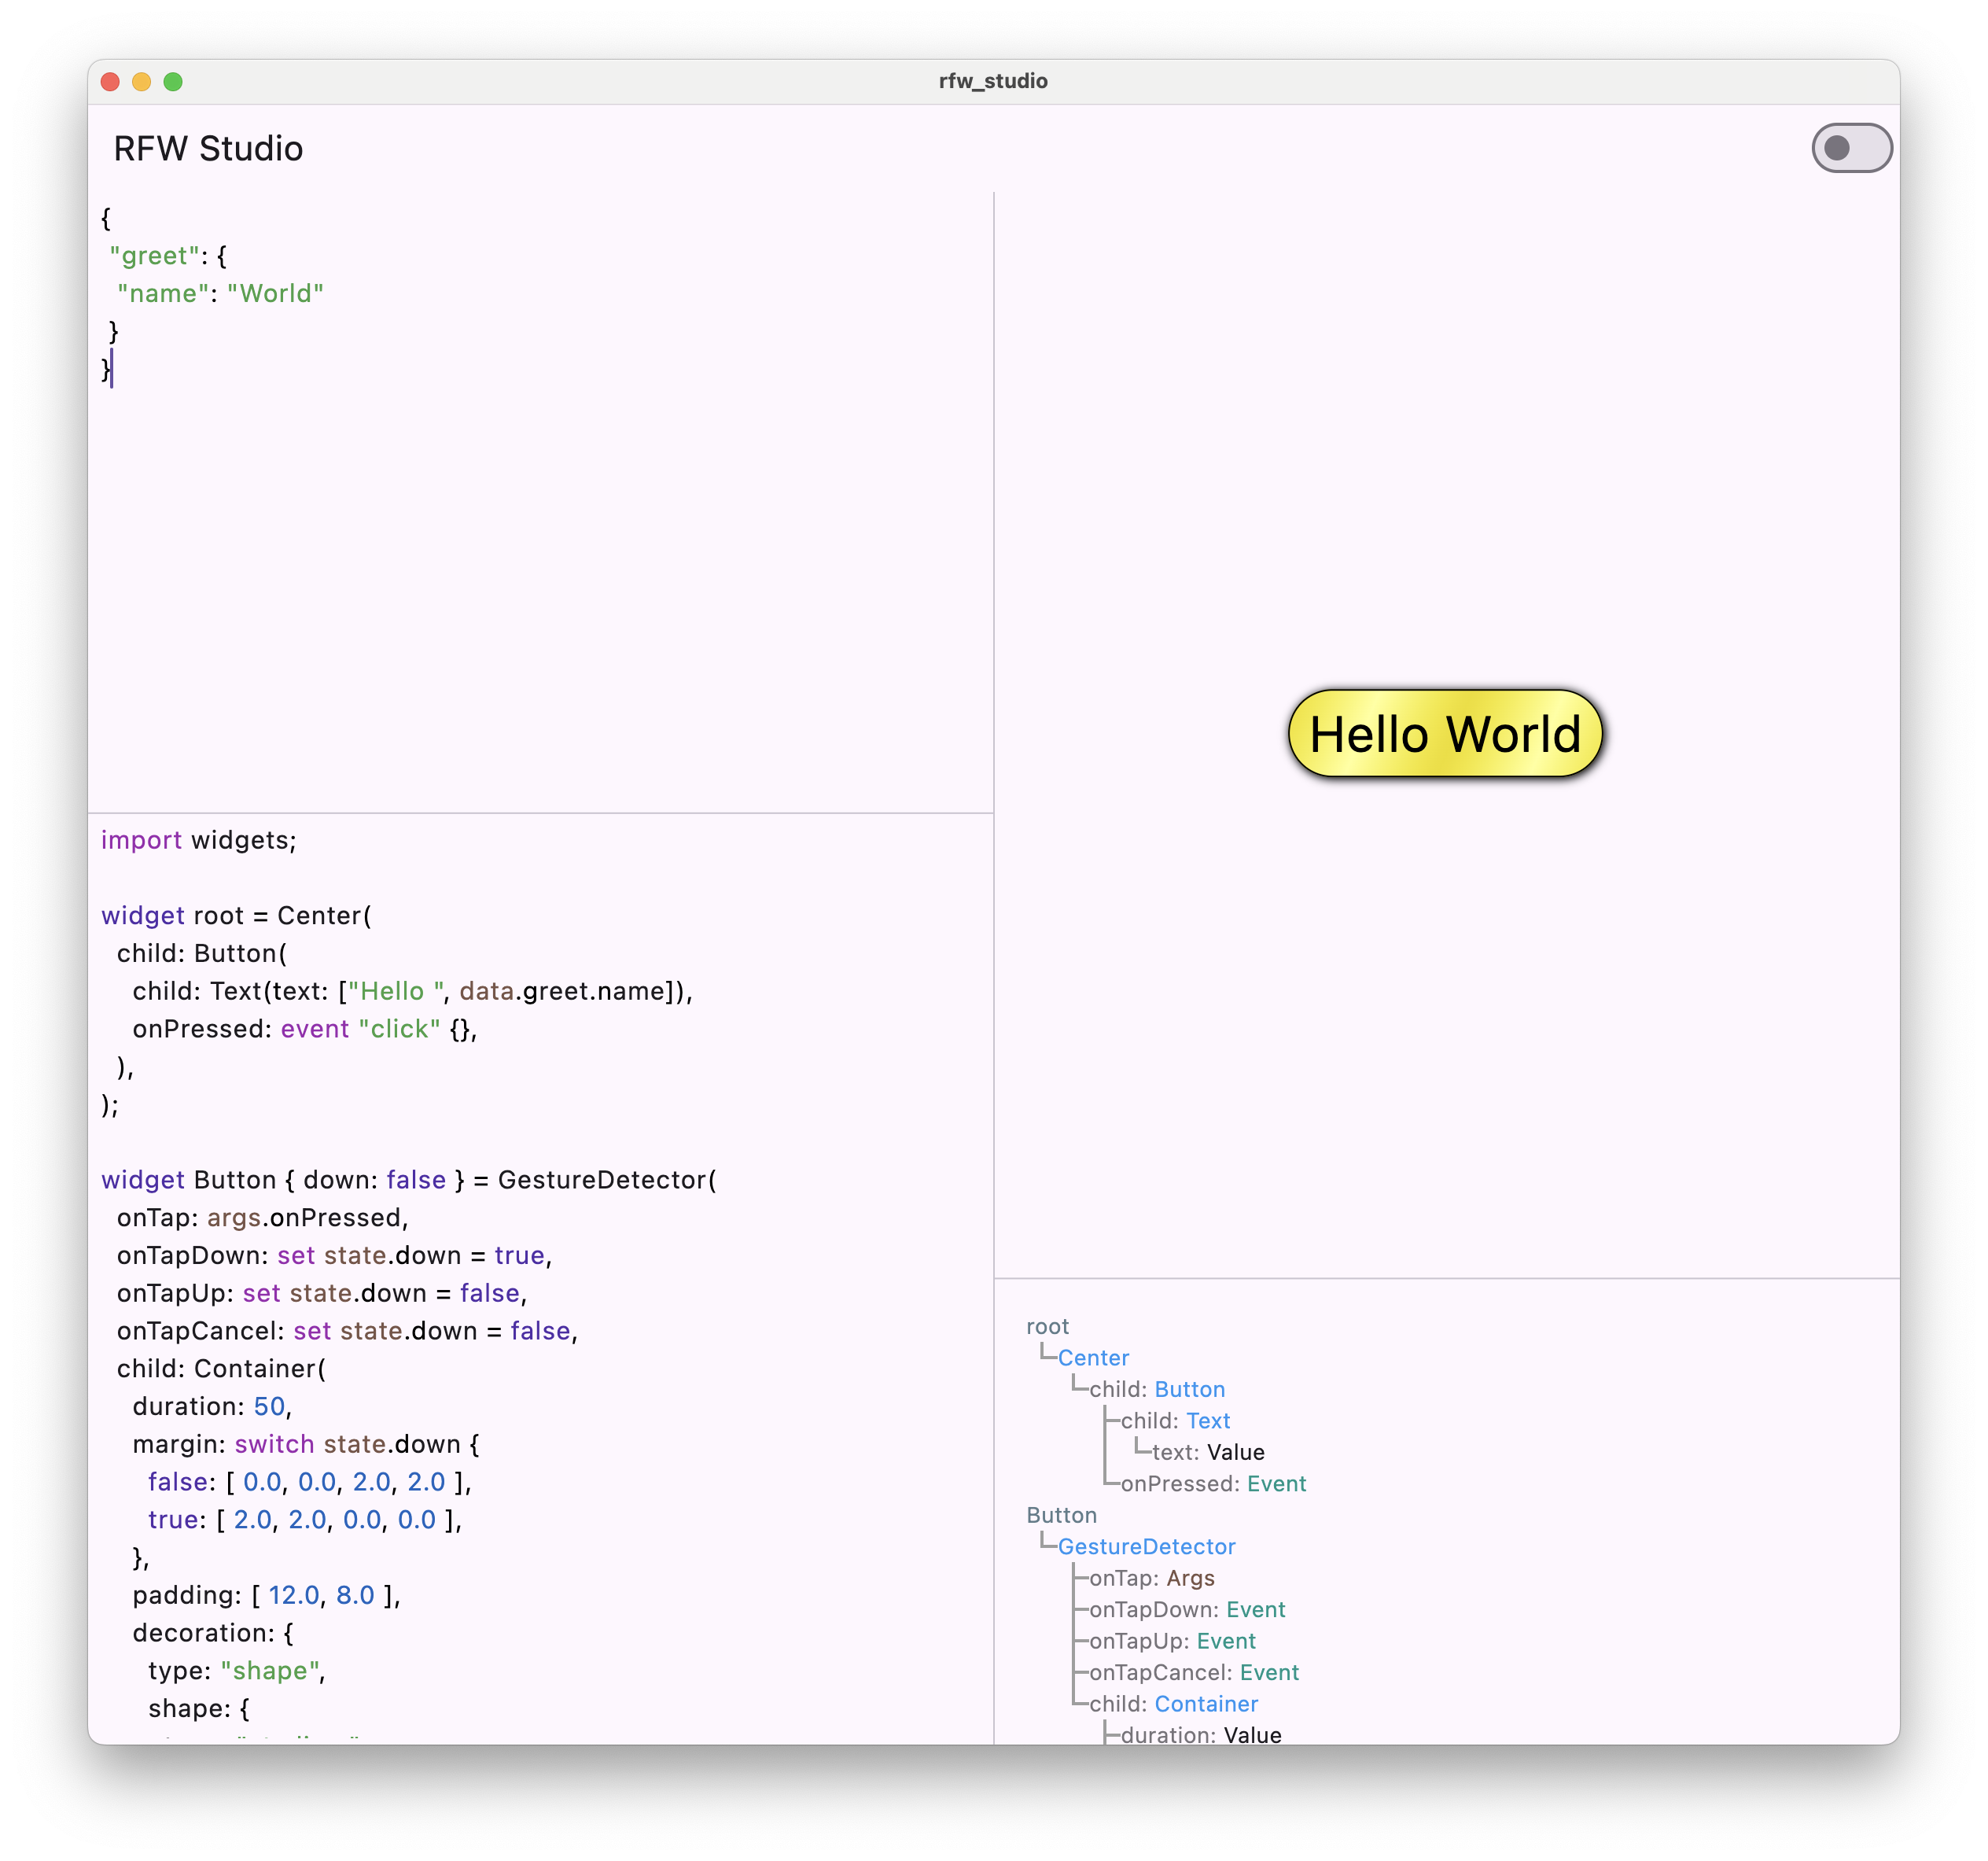
Task: Click the yellow minimize window button
Action: [142, 82]
